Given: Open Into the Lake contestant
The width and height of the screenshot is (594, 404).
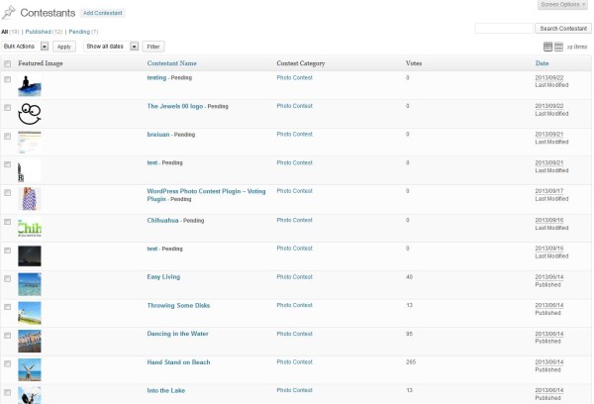Looking at the screenshot, I should pos(166,391).
